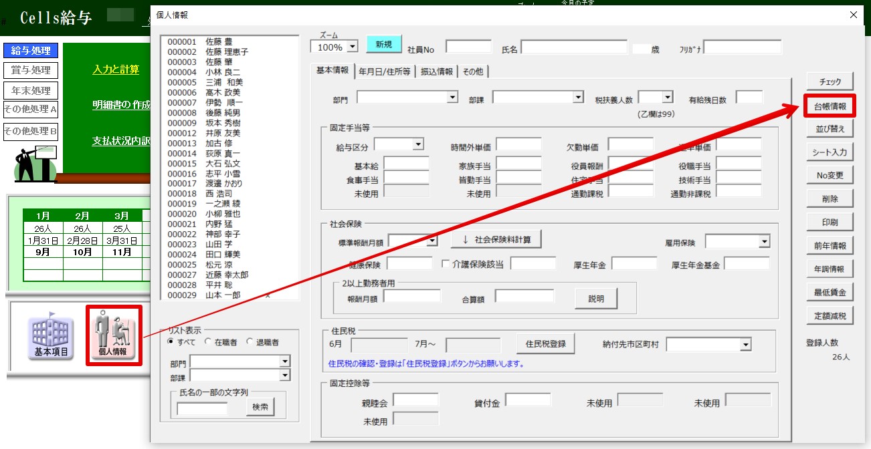Image resolution: width=871 pixels, height=449 pixels.
Task: Select 給与処理 in the left menu
Action: (31, 51)
